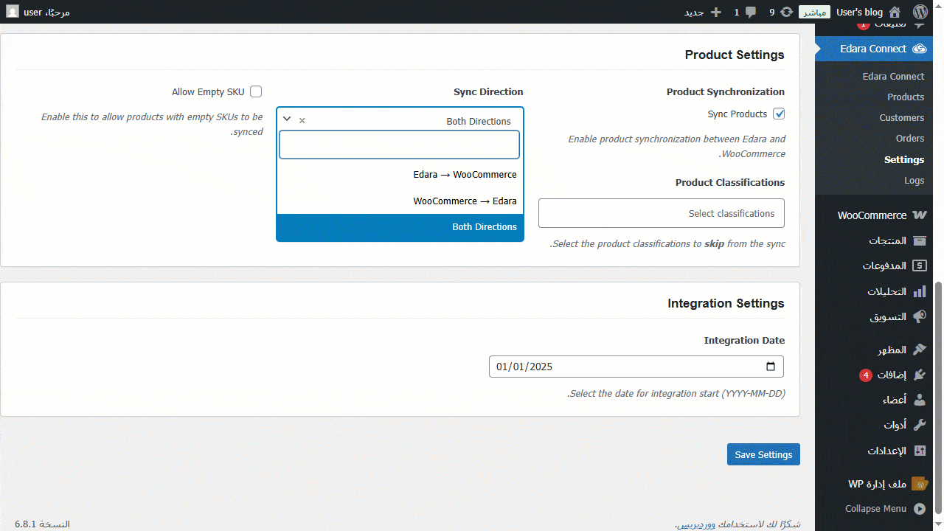Click the أدوات wrench icon
This screenshot has width=944, height=531.
coord(919,425)
